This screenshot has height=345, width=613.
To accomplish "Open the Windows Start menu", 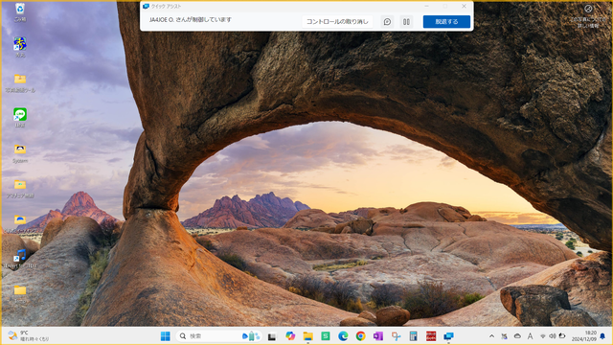I will [166, 336].
